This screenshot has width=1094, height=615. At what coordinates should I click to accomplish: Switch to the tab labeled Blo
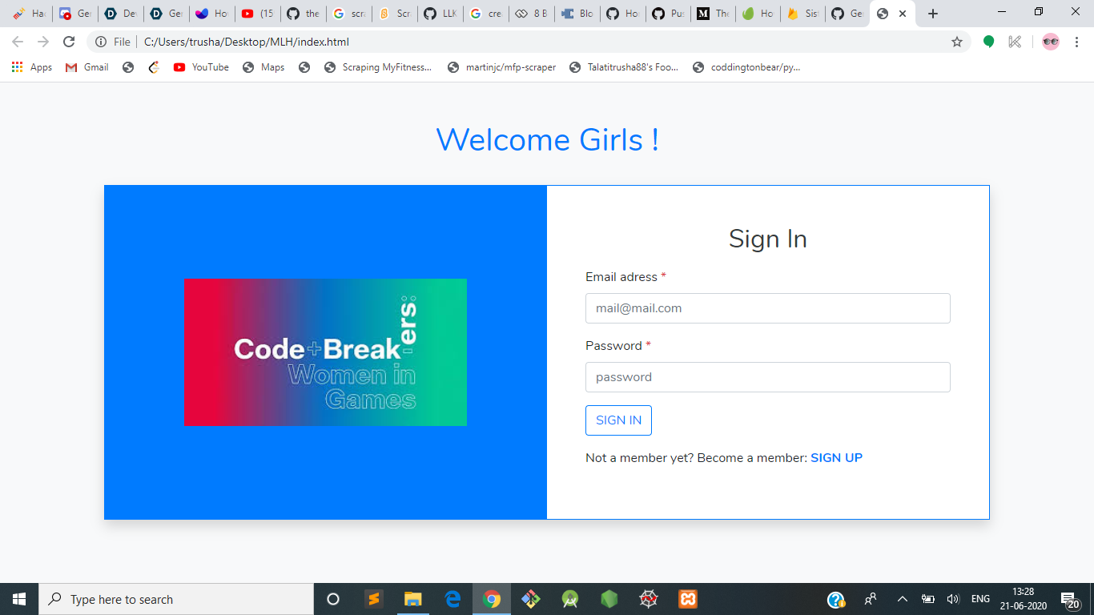pos(577,14)
